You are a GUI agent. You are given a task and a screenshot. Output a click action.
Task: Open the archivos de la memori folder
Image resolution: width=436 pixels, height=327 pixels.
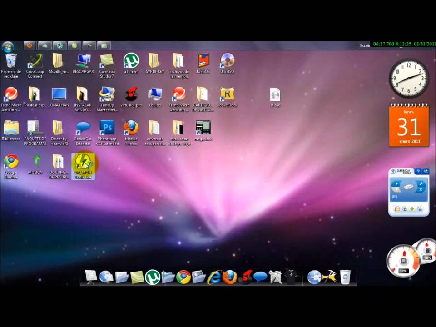pyautogui.click(x=179, y=66)
